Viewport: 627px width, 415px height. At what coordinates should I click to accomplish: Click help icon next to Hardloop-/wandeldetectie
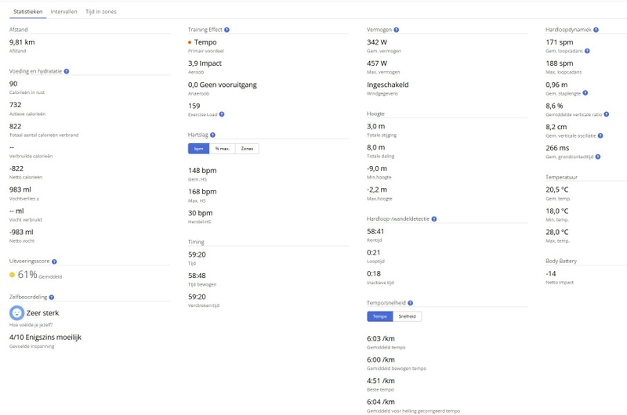click(x=434, y=219)
